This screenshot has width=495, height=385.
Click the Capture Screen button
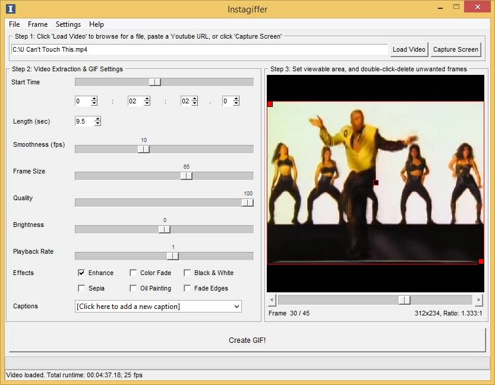tap(456, 49)
